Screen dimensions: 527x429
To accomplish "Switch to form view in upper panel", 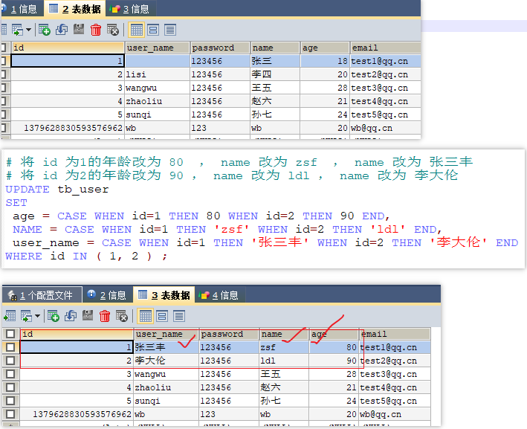I will (x=153, y=30).
